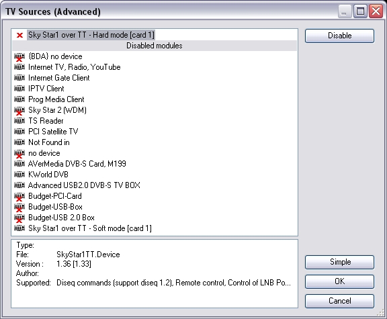The height and width of the screenshot is (319, 387).
Task: Click the red X icon beside Sky Star1 Hard mode
Action: pos(19,36)
